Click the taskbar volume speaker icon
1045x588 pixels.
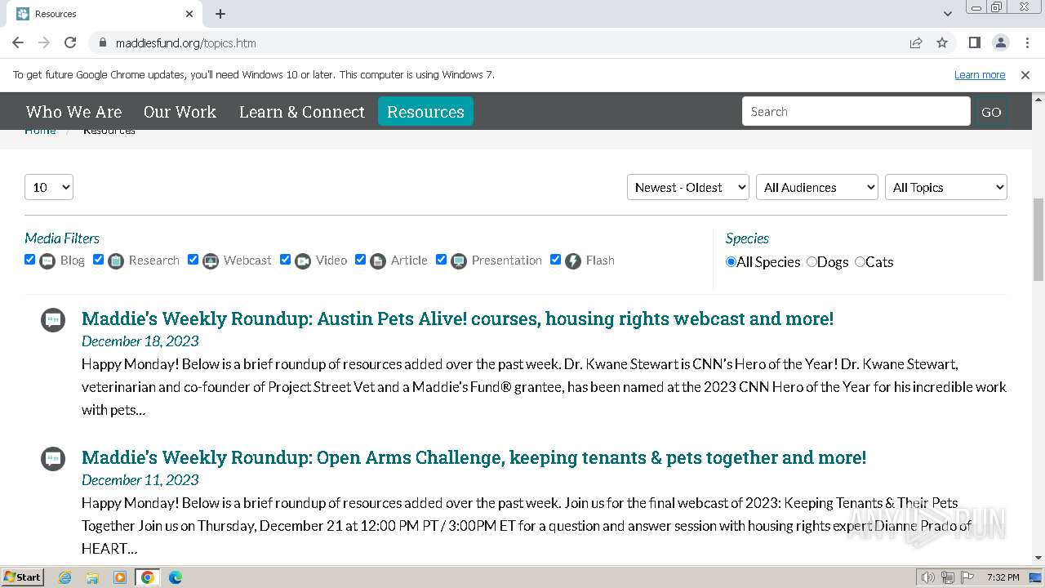point(927,577)
